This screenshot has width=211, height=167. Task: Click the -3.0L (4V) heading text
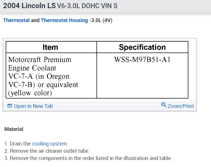101,20
